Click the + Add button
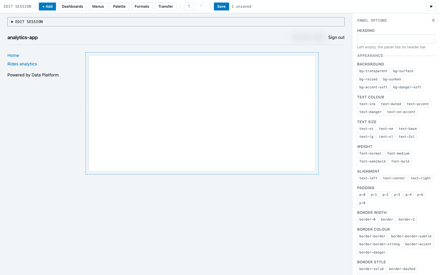Viewport: 440px width, 275px height. pyautogui.click(x=47, y=6)
